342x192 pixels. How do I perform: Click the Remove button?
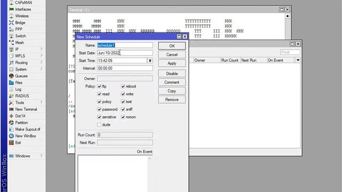click(x=172, y=100)
